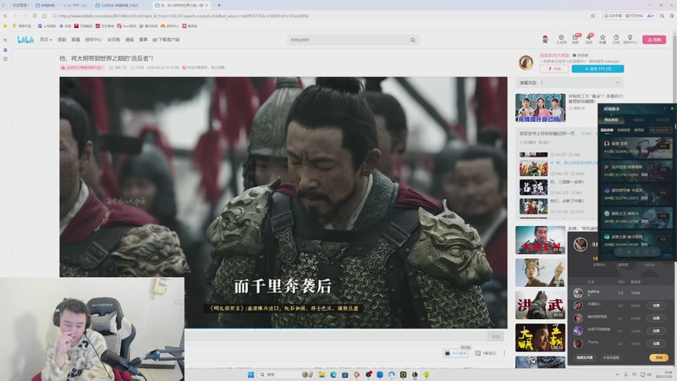
Task: Click the pink 投稿 upload button
Action: point(654,40)
